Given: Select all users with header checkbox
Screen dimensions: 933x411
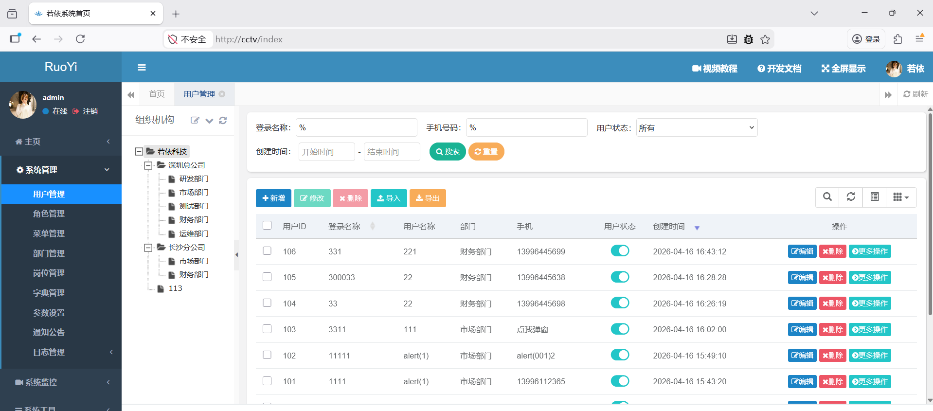Looking at the screenshot, I should tap(267, 225).
